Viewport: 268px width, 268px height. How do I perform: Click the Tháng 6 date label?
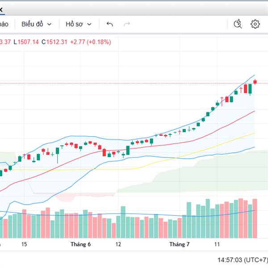click(x=80, y=244)
